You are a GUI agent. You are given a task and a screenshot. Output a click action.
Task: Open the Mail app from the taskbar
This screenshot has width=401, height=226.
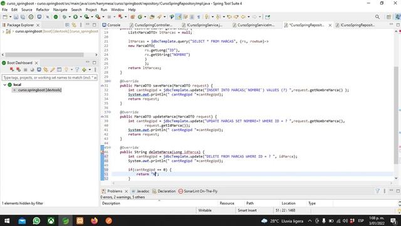[22, 220]
